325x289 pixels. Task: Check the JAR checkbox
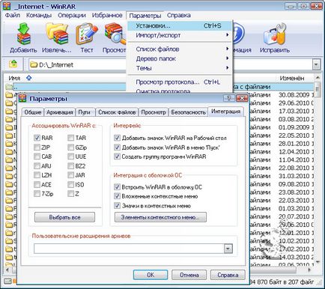(x=71, y=175)
